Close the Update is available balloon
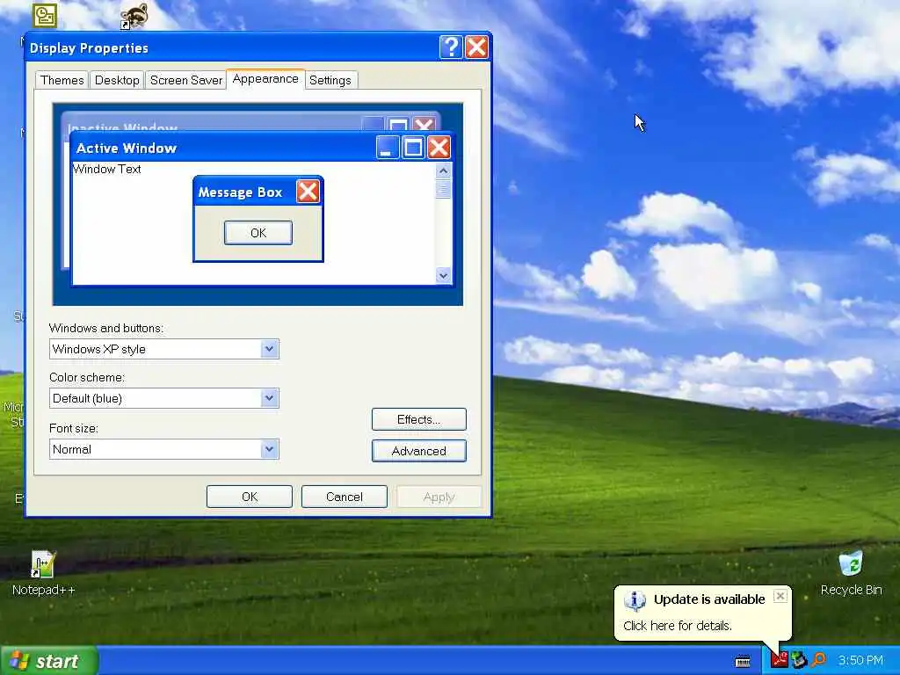 [780, 596]
